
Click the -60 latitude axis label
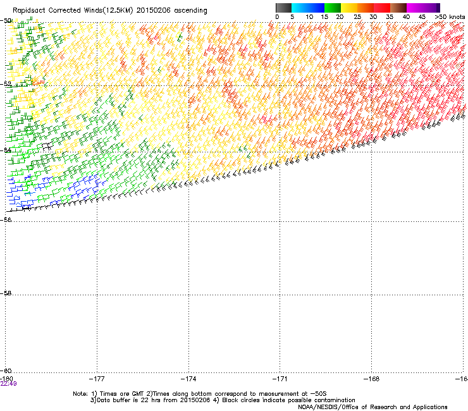point(6,371)
